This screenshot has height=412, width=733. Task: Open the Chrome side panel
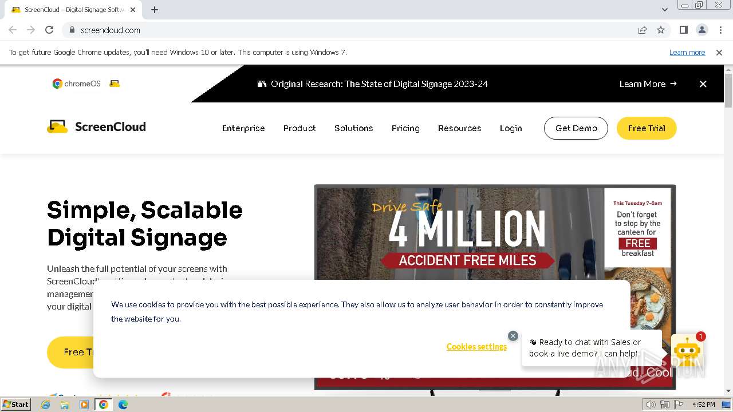(x=683, y=30)
